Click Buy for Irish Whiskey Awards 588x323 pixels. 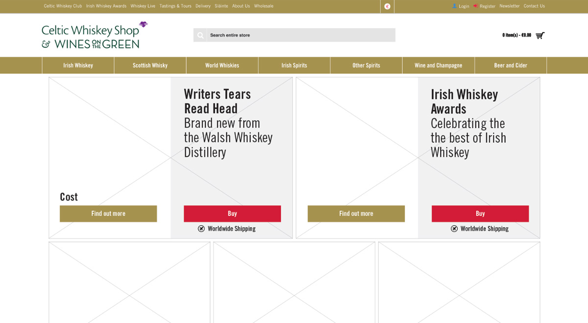480,213
